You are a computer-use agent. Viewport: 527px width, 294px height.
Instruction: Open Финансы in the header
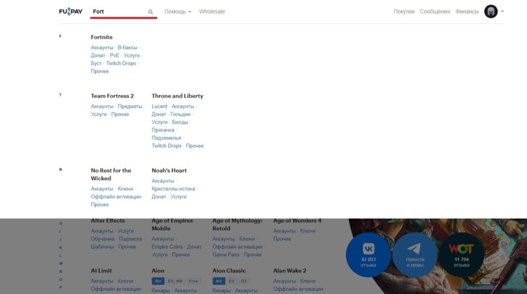coord(467,11)
